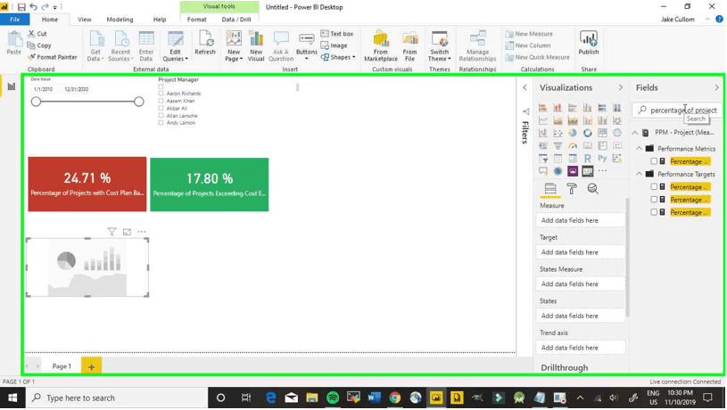Click the left handle of date slider
Viewport: 727px width, 410px height.
(x=37, y=102)
